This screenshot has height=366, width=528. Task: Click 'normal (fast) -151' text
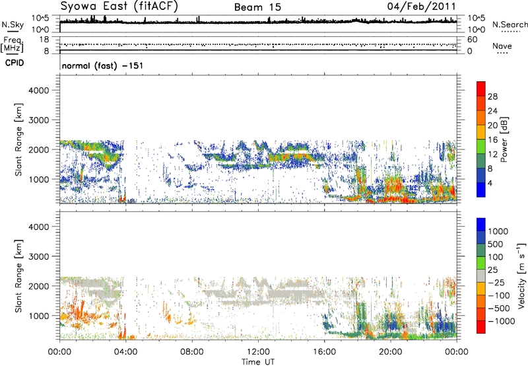pos(102,65)
